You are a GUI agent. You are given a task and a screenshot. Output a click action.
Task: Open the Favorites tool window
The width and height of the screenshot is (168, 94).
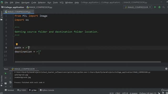point(2,81)
